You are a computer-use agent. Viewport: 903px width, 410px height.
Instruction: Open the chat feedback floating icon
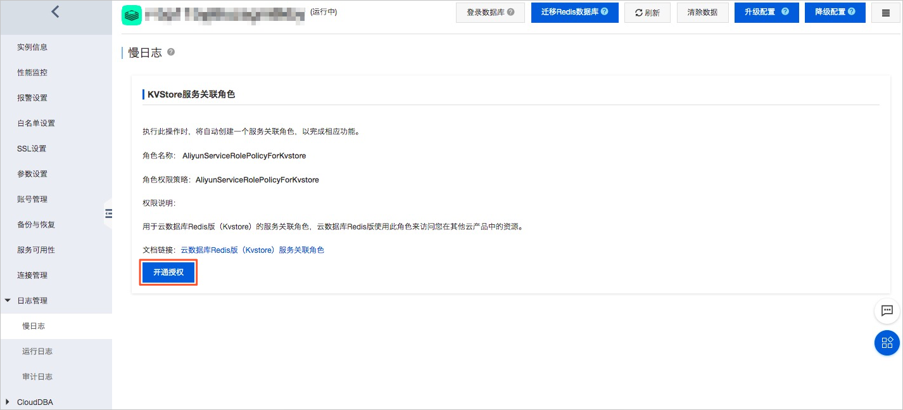click(887, 311)
